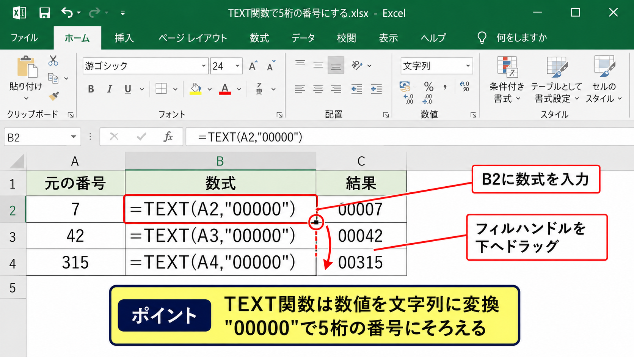The image size is (634, 357).
Task: Undo the last action
Action: pyautogui.click(x=67, y=13)
